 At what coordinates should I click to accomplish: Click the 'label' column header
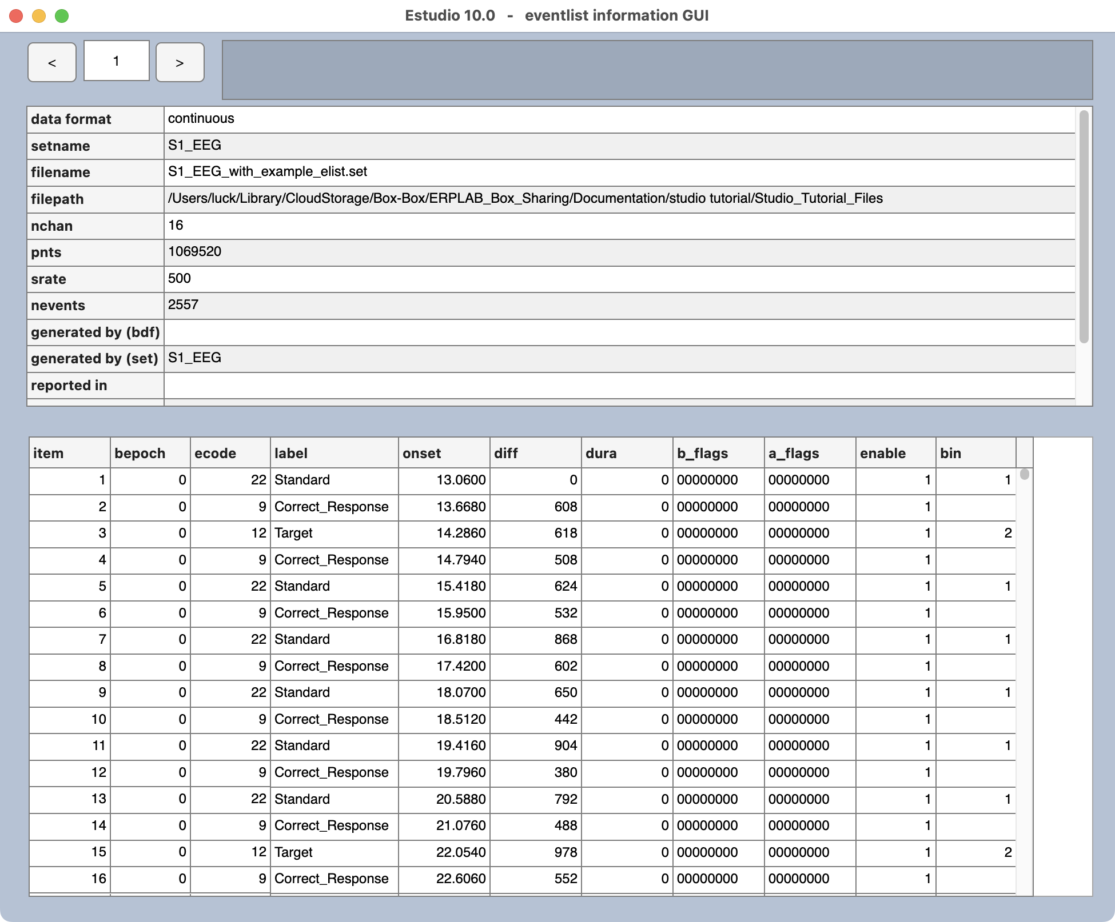coord(334,453)
